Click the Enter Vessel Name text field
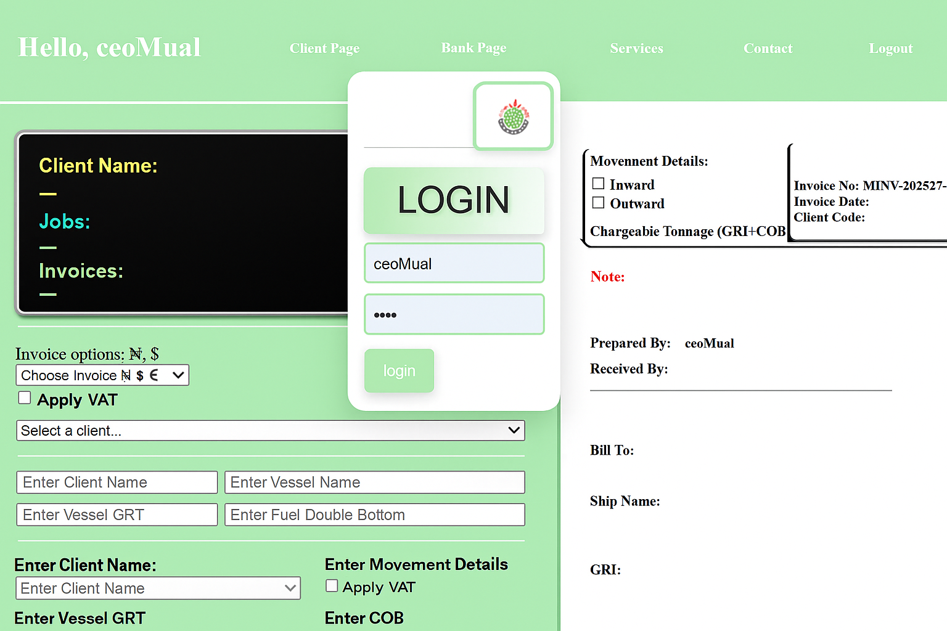 (x=374, y=482)
